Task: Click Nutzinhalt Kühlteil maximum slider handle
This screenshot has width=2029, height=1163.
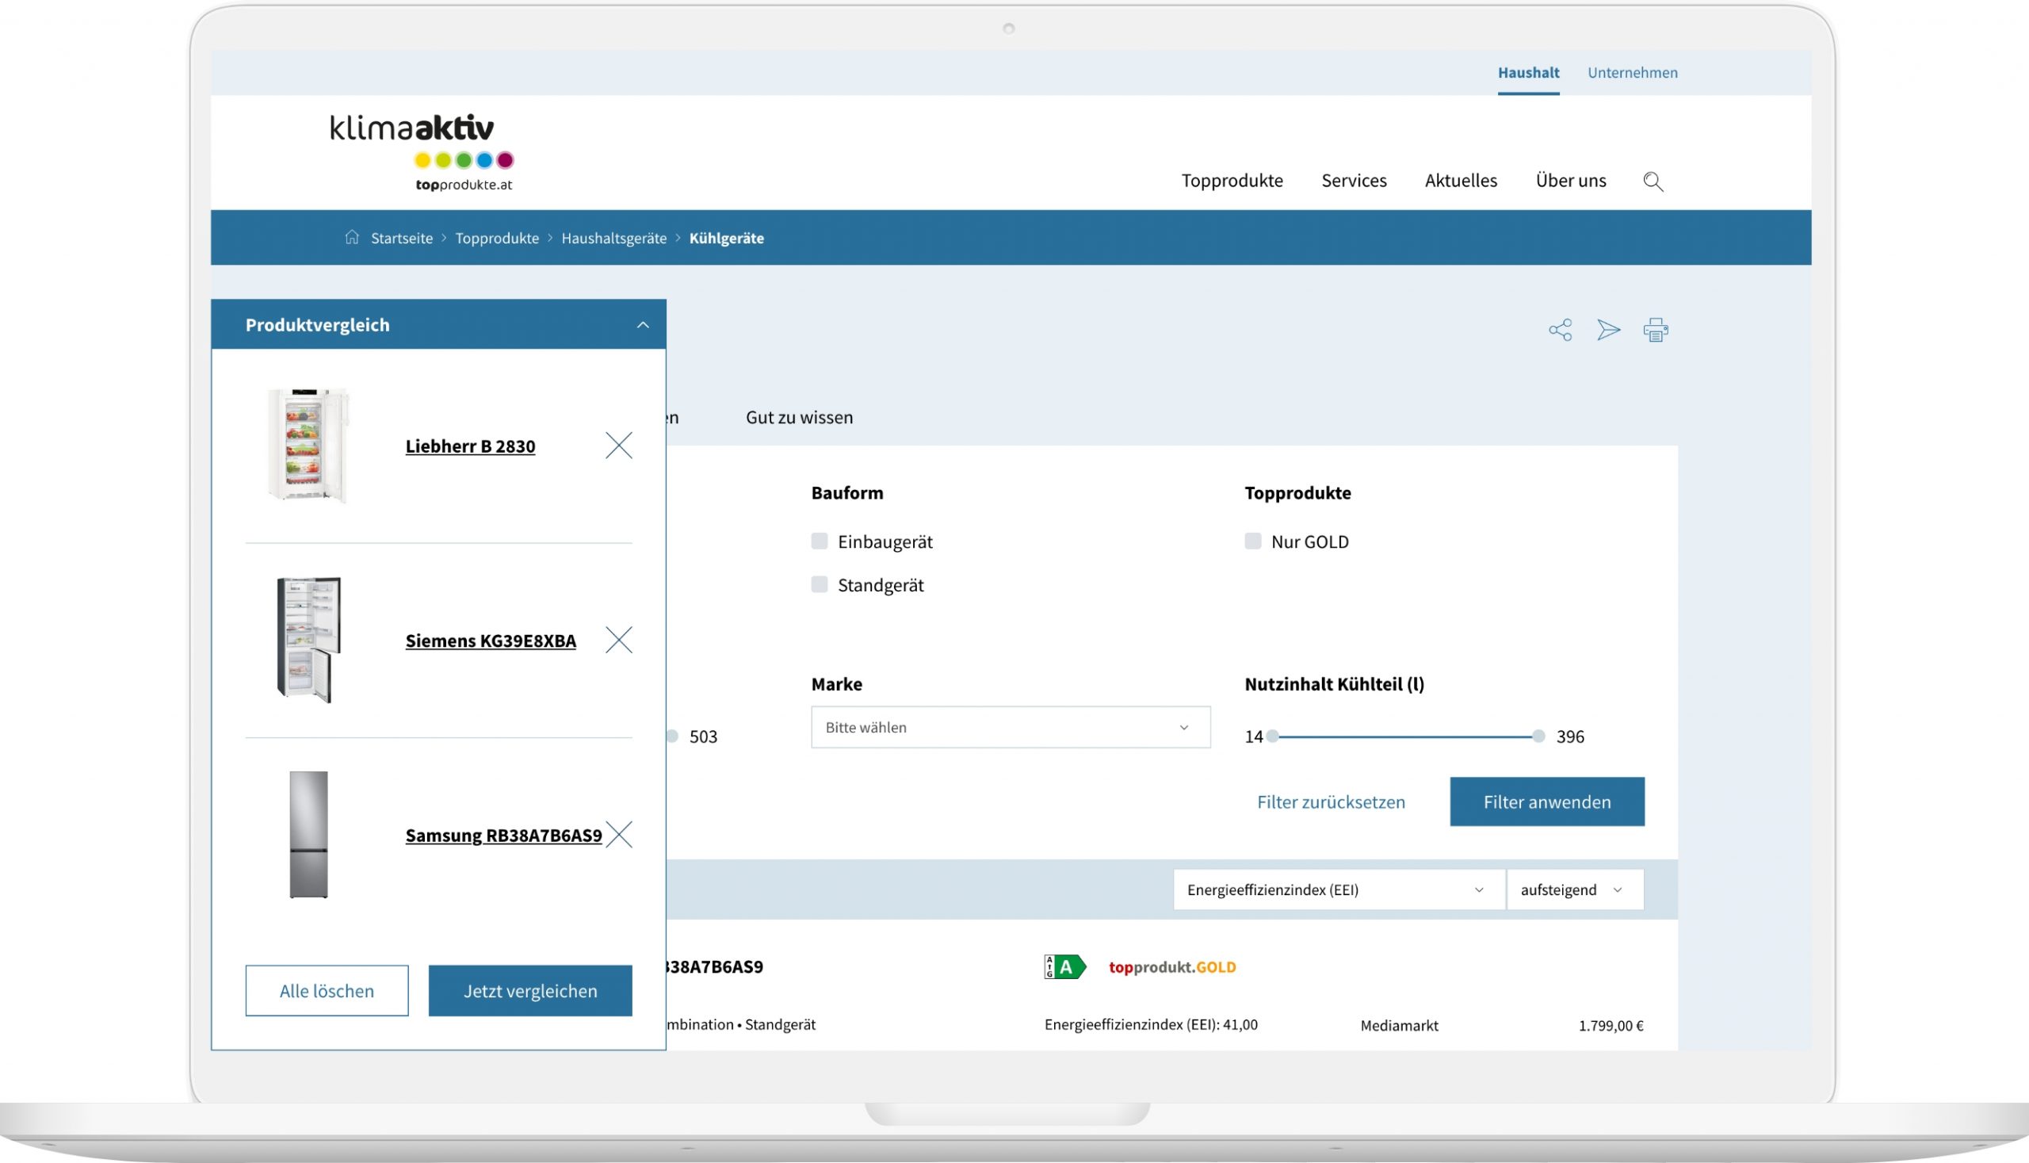Action: click(1538, 736)
